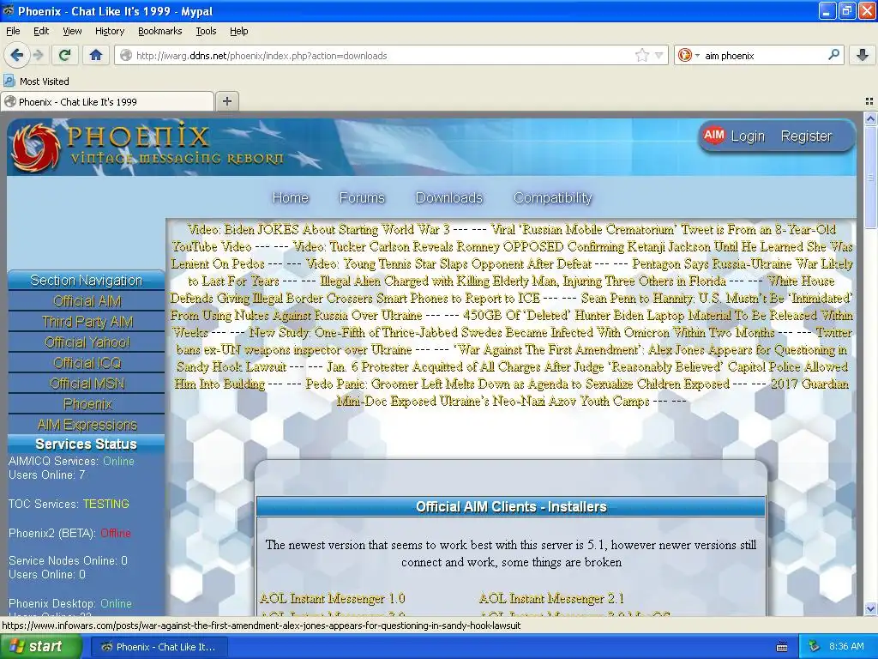Screen dimensions: 878x659
Task: Click 'Phoenix Desktop: Online' status text
Action: pos(70,603)
